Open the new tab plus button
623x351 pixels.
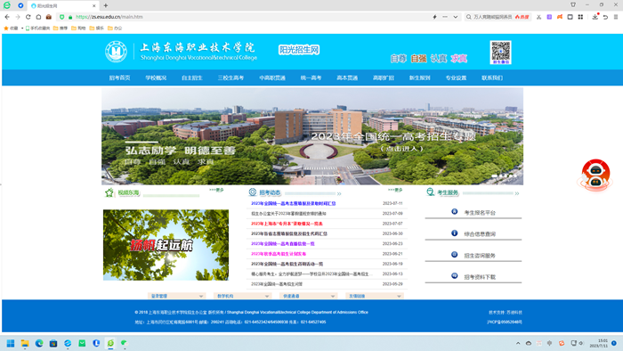point(106,5)
